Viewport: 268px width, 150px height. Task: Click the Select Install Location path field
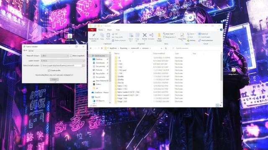pos(61,65)
